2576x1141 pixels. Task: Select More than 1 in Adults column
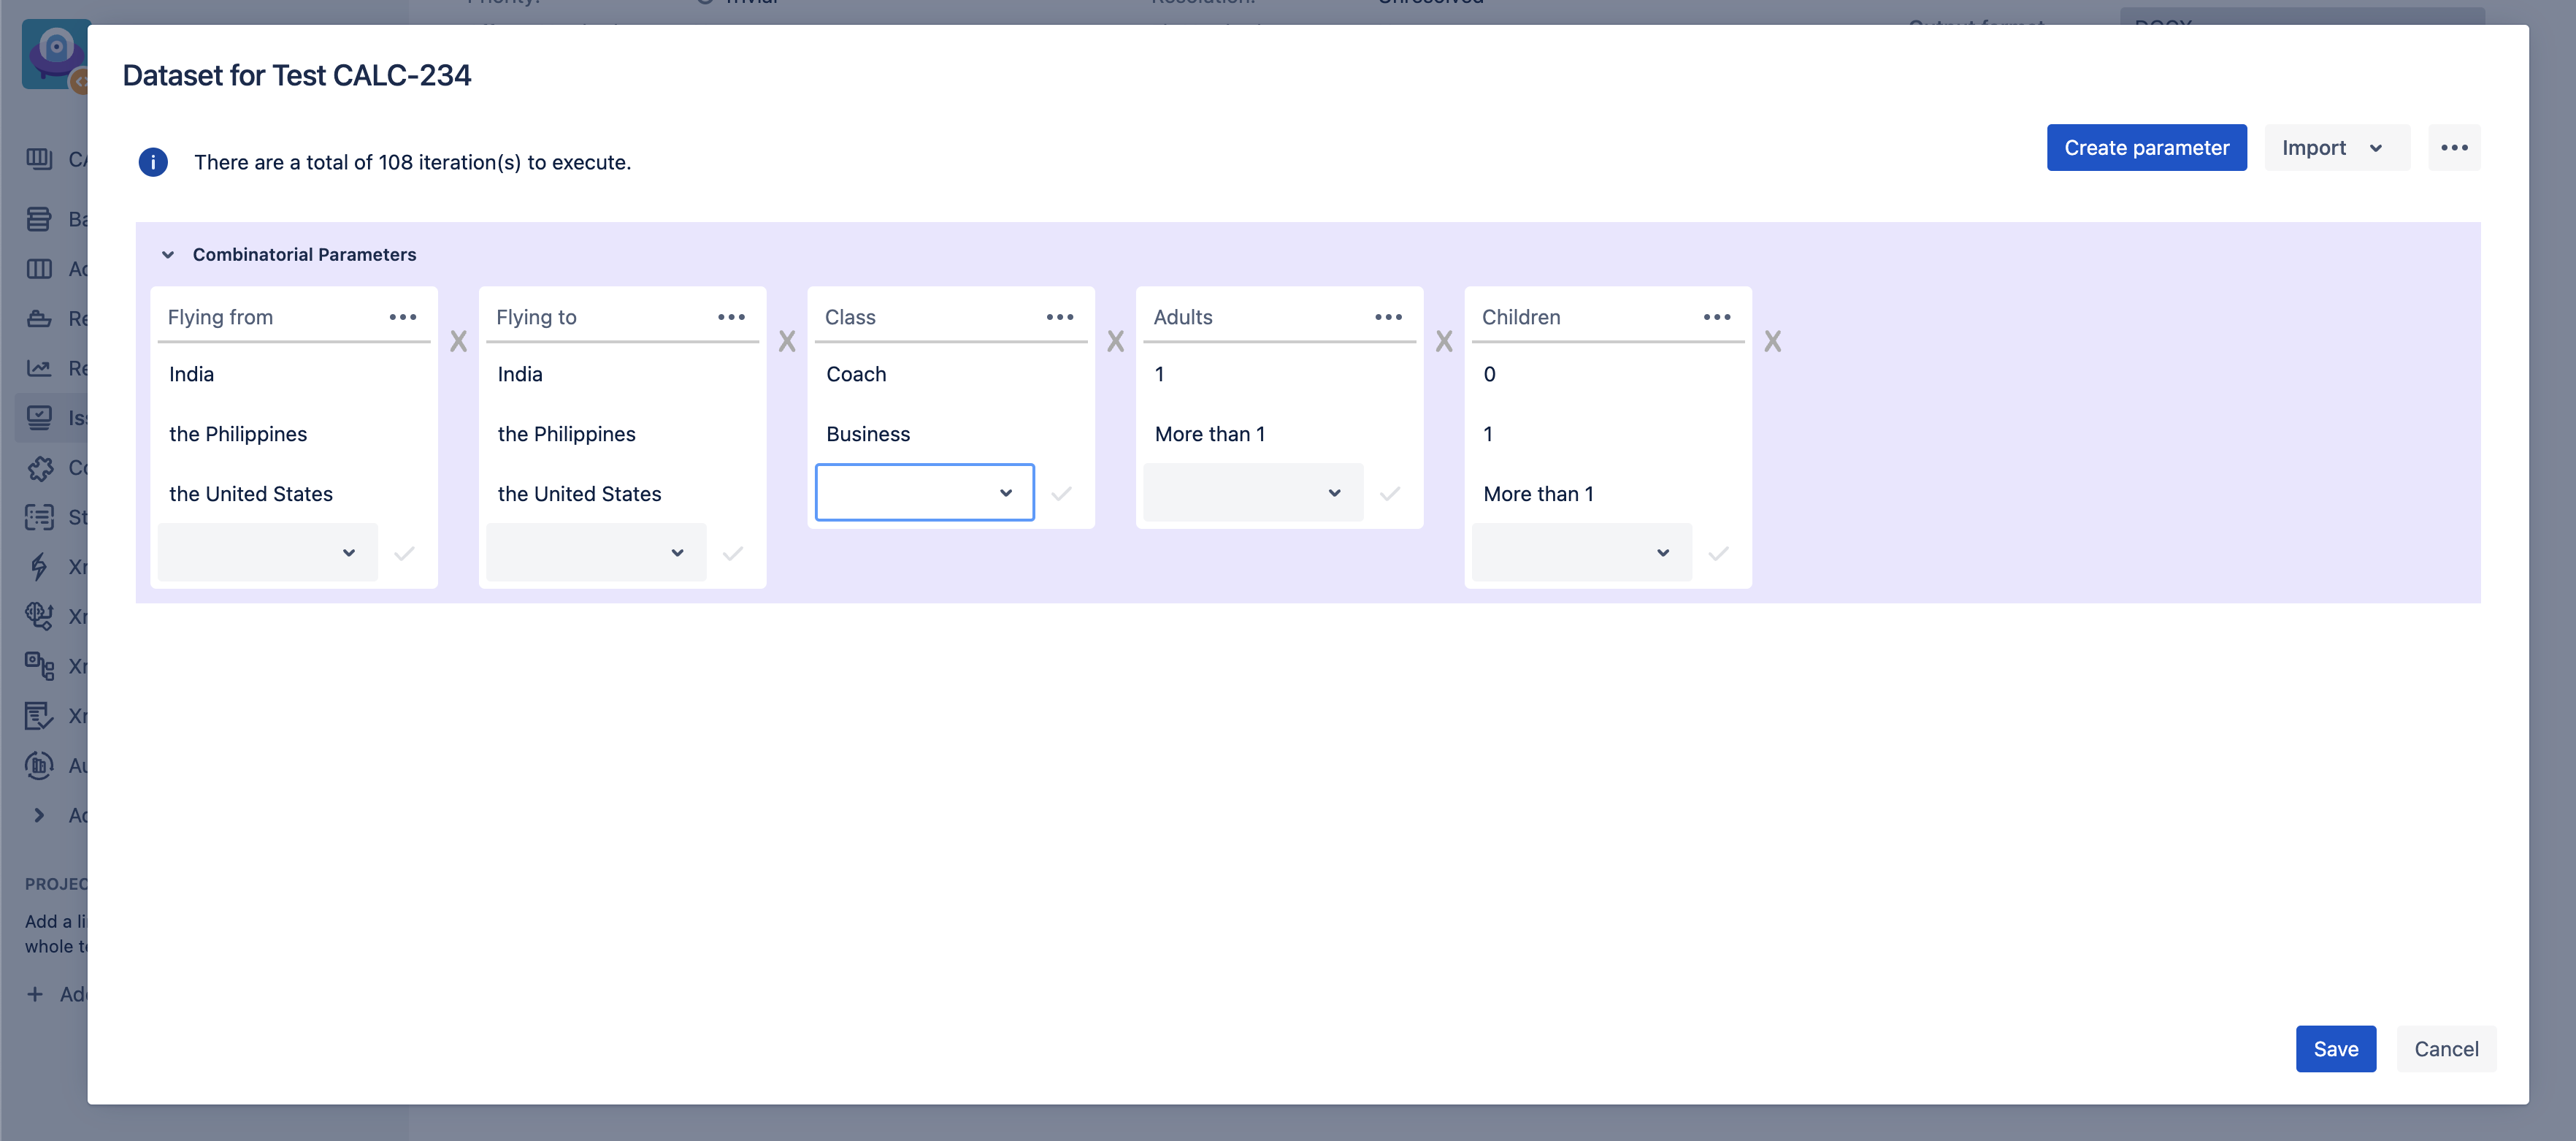tap(1210, 434)
